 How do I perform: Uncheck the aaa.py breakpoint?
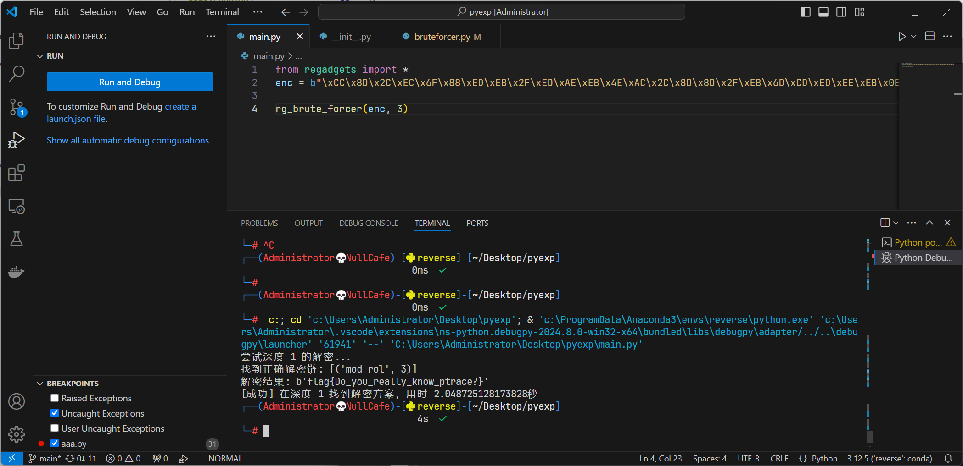[55, 443]
